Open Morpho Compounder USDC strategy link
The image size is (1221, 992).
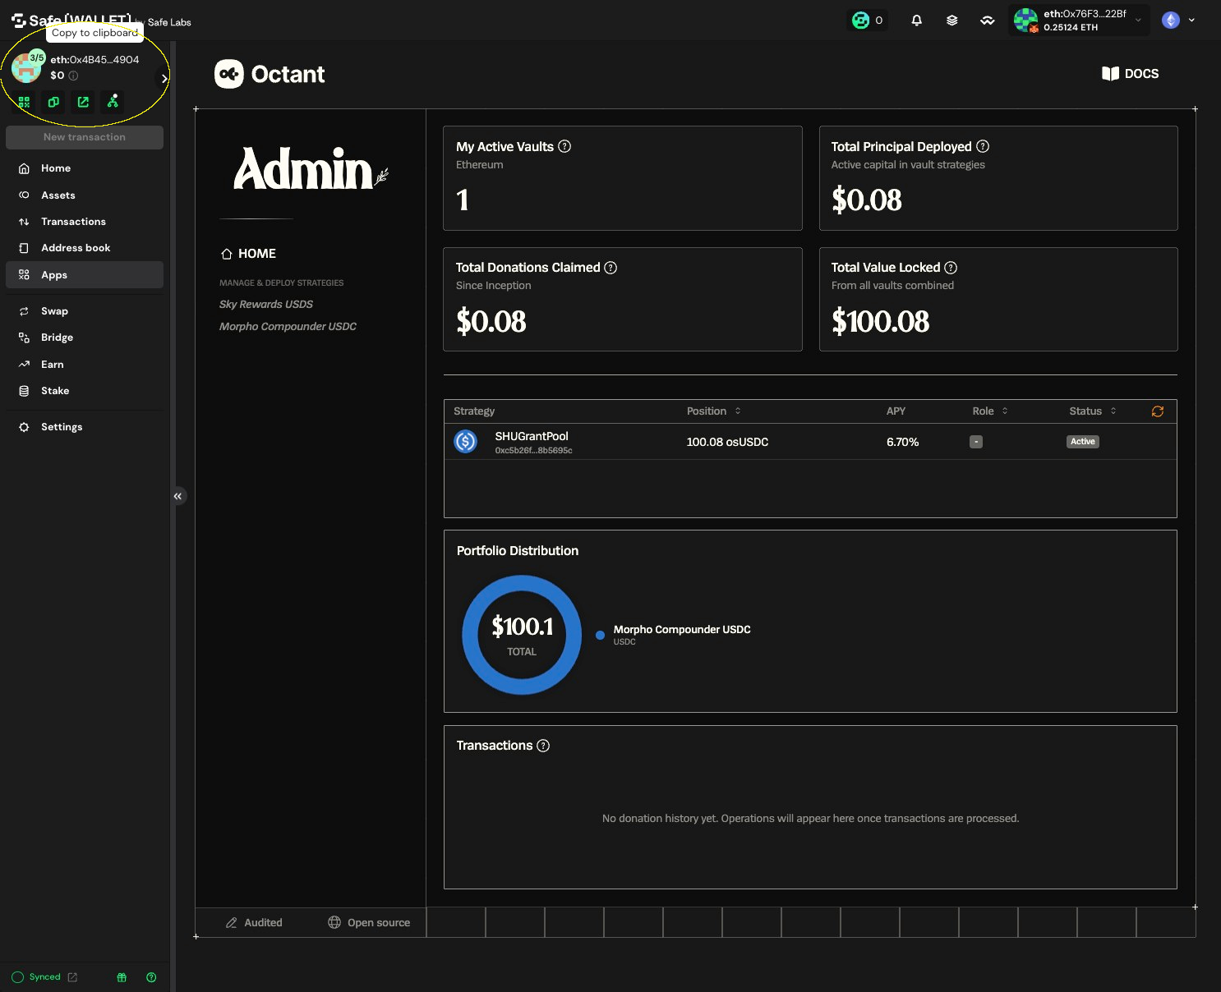288,327
